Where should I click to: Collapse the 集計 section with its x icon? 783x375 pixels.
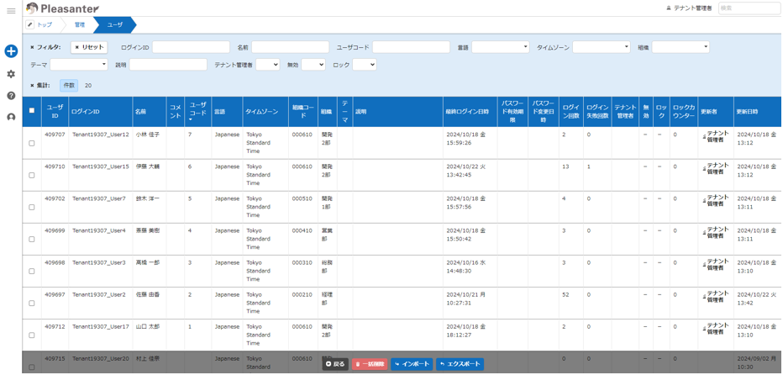point(33,86)
